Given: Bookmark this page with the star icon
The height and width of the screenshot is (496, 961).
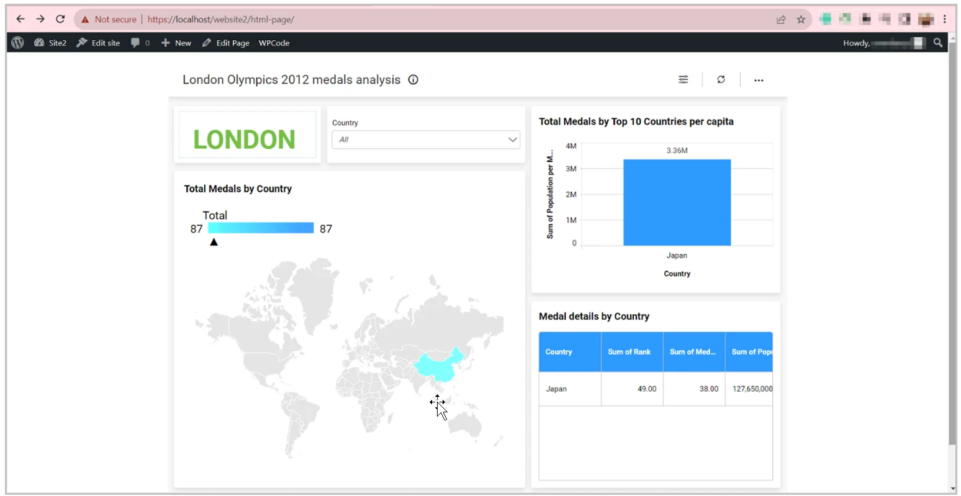Looking at the screenshot, I should (801, 19).
